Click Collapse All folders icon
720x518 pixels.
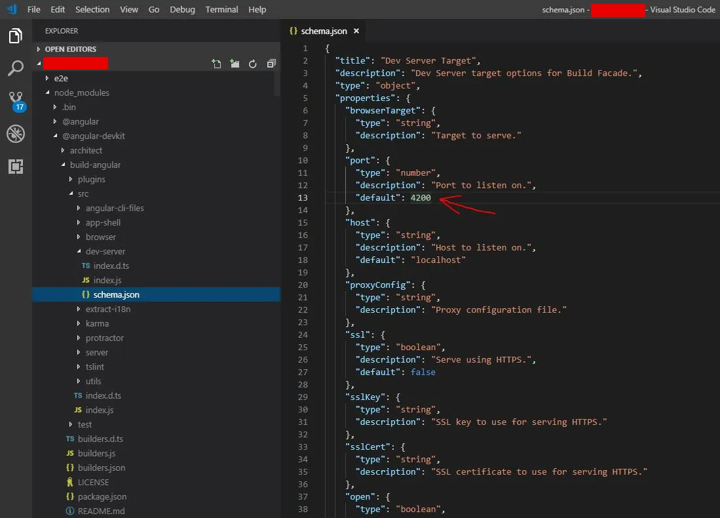[x=271, y=64]
